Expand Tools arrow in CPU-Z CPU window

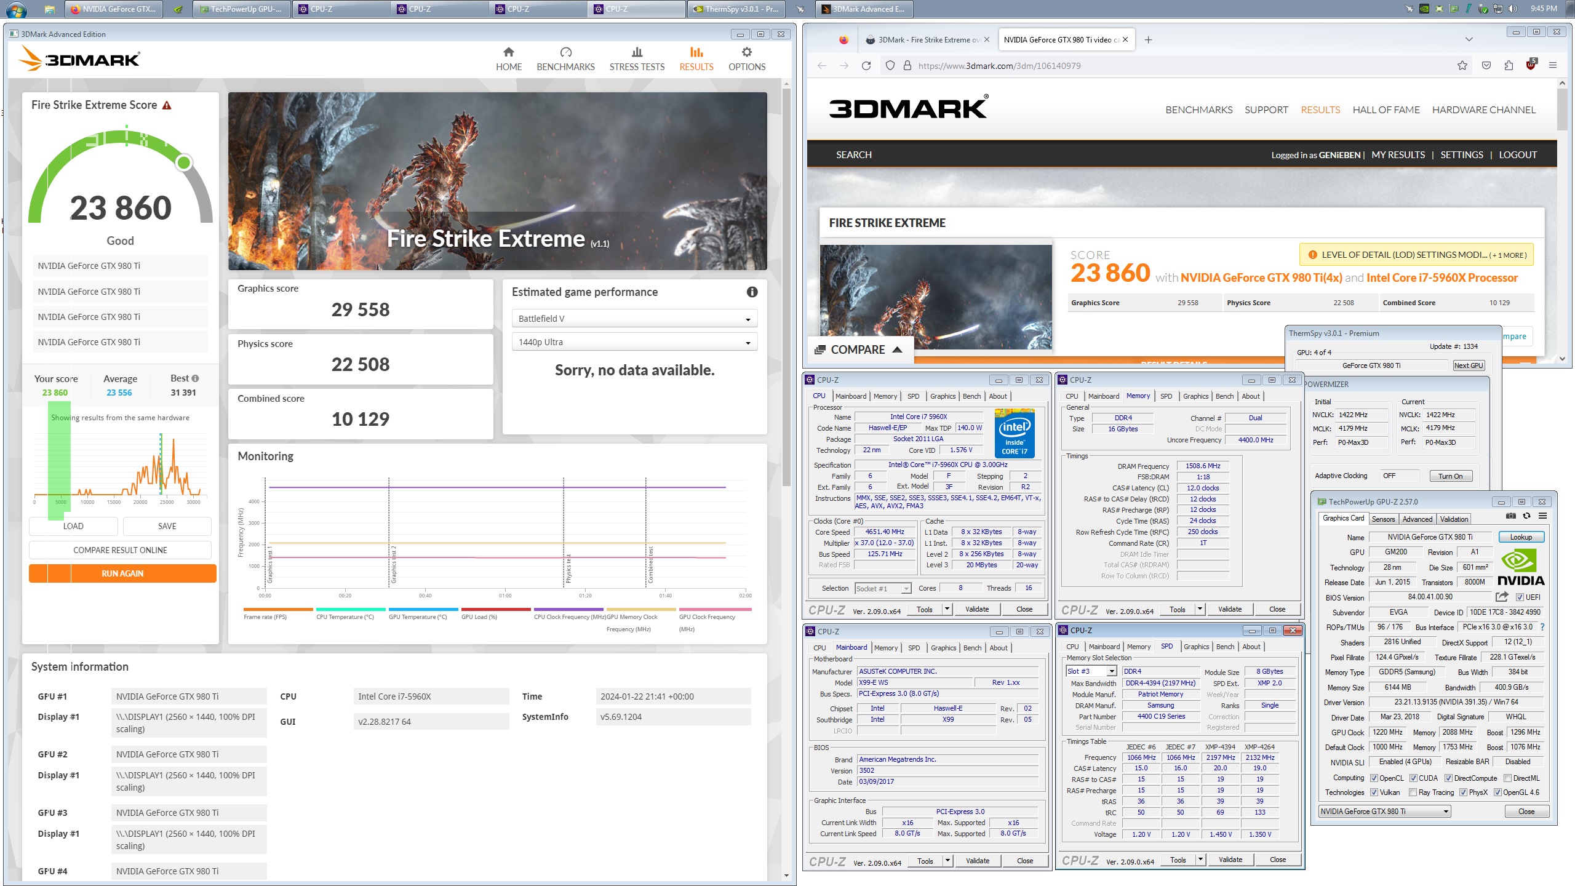(947, 609)
